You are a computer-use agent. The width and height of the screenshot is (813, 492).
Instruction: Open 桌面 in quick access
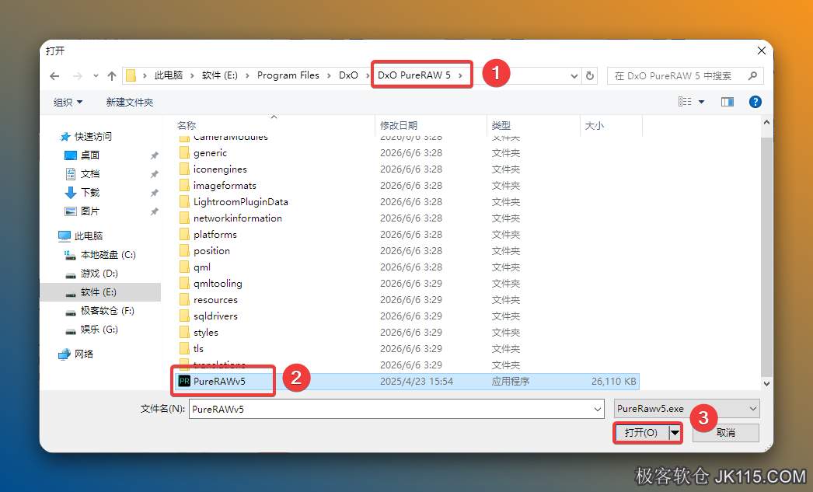(89, 155)
